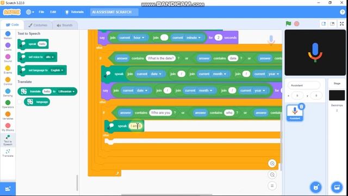
Task: Open the current year dropdown in say block
Action: point(260,91)
